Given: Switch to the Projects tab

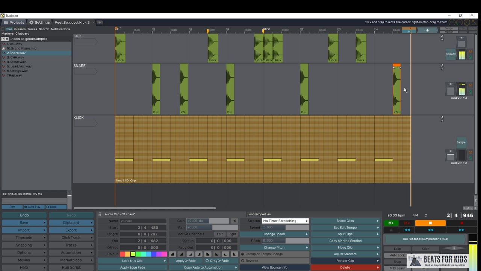Looking at the screenshot, I should tap(14, 23).
